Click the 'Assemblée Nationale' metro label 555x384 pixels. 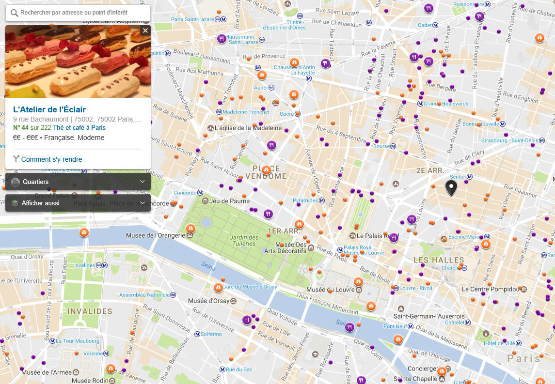[x=144, y=295]
